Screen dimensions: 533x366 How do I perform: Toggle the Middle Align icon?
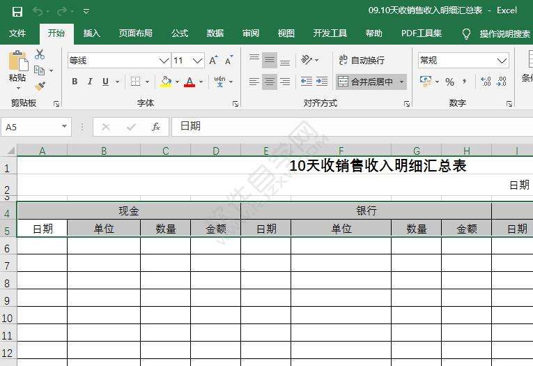tap(269, 60)
